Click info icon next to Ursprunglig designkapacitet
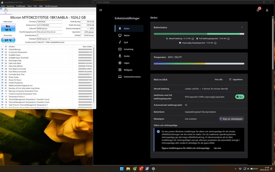Viewport: 275px width, 172px height. pyautogui.click(x=215, y=43)
